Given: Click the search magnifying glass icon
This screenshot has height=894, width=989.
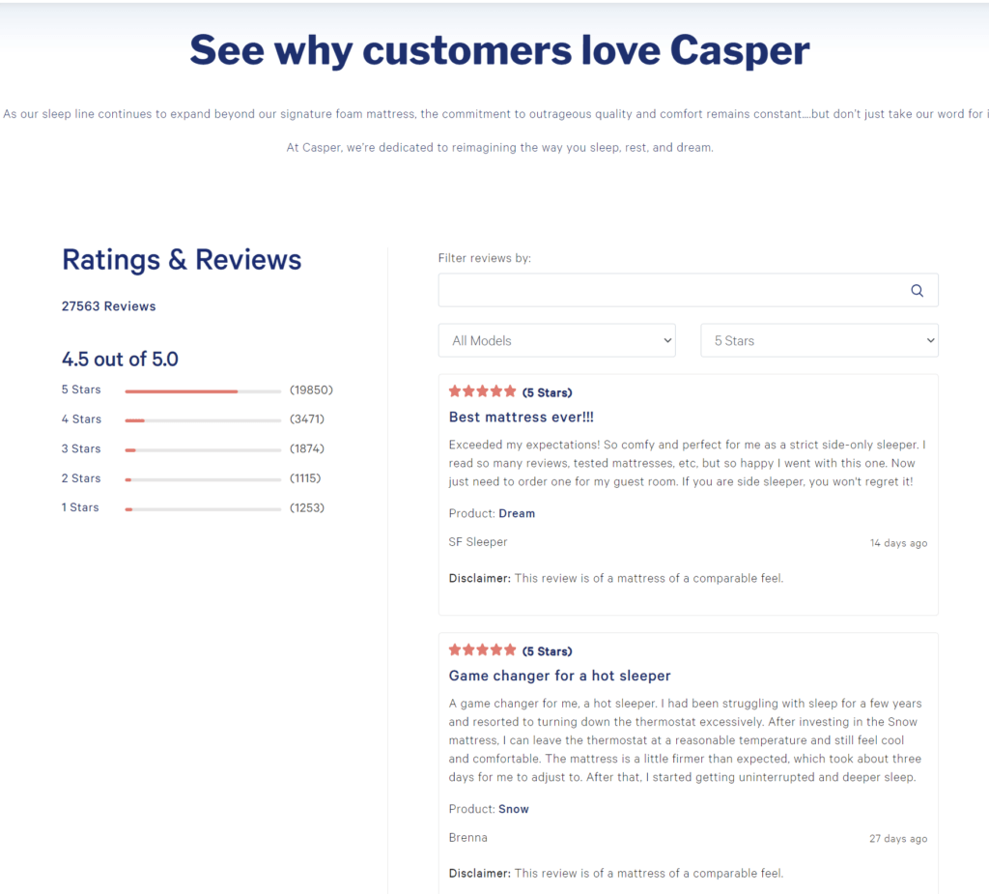Looking at the screenshot, I should pos(916,290).
